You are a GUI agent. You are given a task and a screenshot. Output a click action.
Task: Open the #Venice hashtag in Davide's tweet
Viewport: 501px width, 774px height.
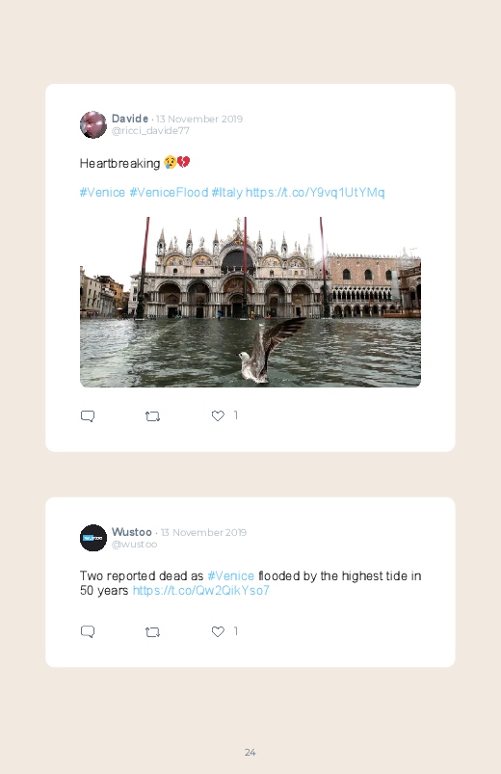(x=103, y=193)
